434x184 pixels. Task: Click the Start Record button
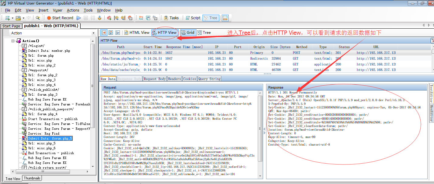pyautogui.click(x=60, y=18)
